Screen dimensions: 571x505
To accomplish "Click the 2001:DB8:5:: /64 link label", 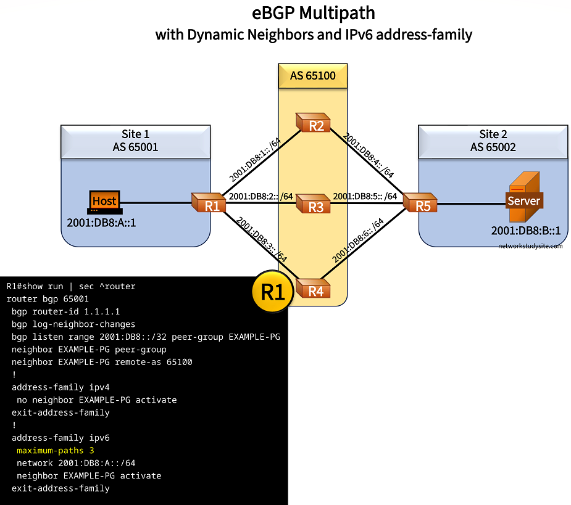I will click(x=364, y=196).
